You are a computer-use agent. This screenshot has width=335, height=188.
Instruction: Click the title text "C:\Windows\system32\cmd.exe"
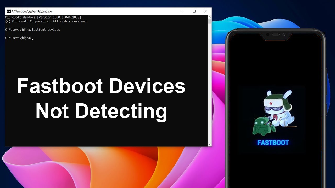tap(32, 11)
